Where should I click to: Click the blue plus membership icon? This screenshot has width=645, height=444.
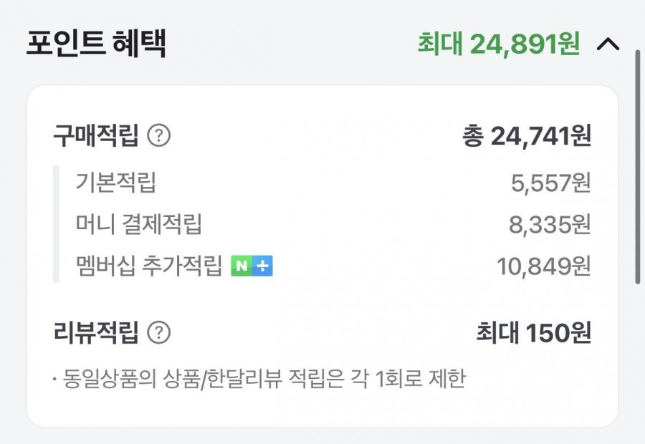pos(263,266)
